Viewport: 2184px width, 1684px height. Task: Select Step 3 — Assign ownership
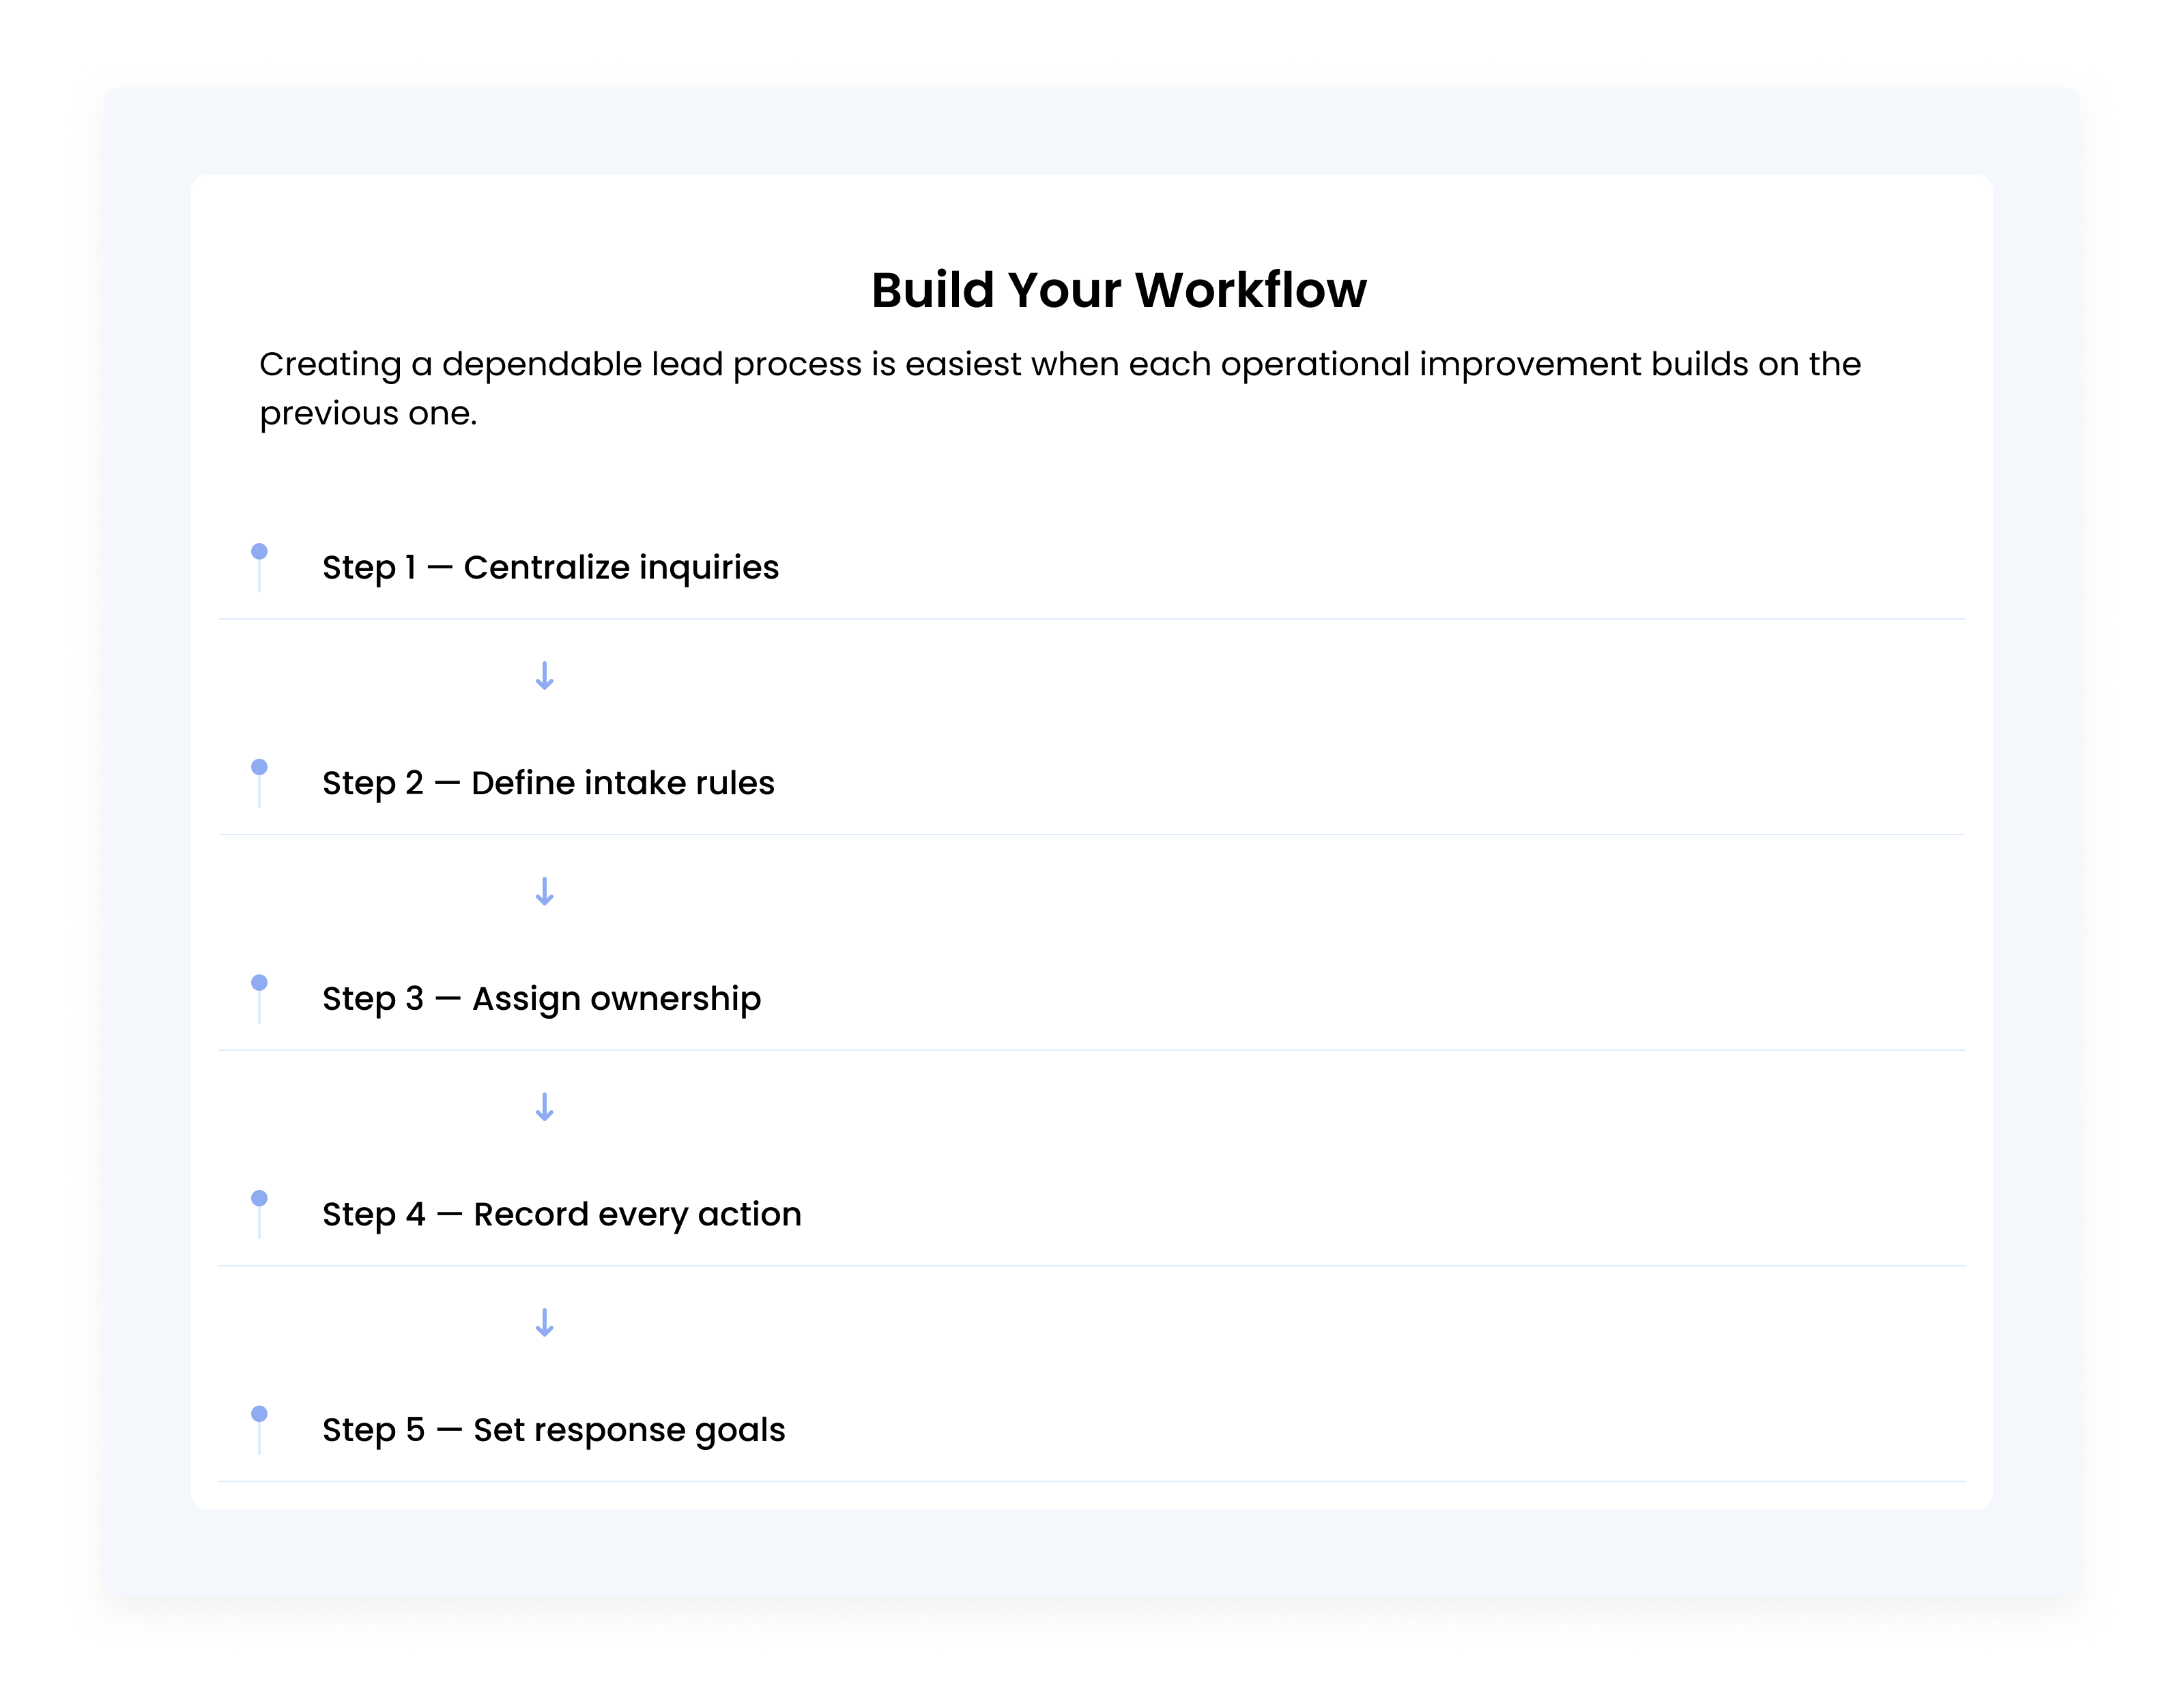pos(541,998)
